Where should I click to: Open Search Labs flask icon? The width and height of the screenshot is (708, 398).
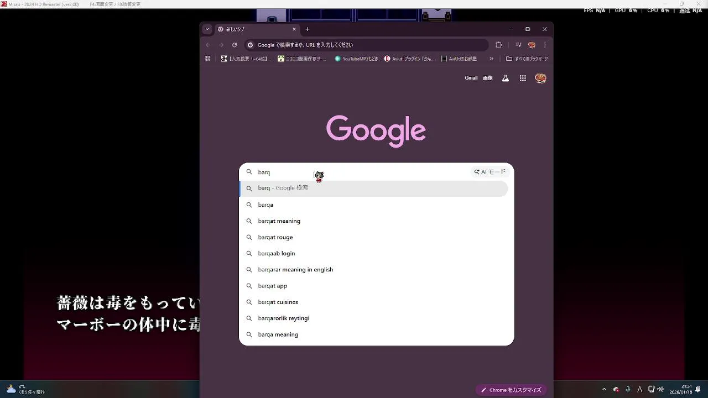pos(505,78)
